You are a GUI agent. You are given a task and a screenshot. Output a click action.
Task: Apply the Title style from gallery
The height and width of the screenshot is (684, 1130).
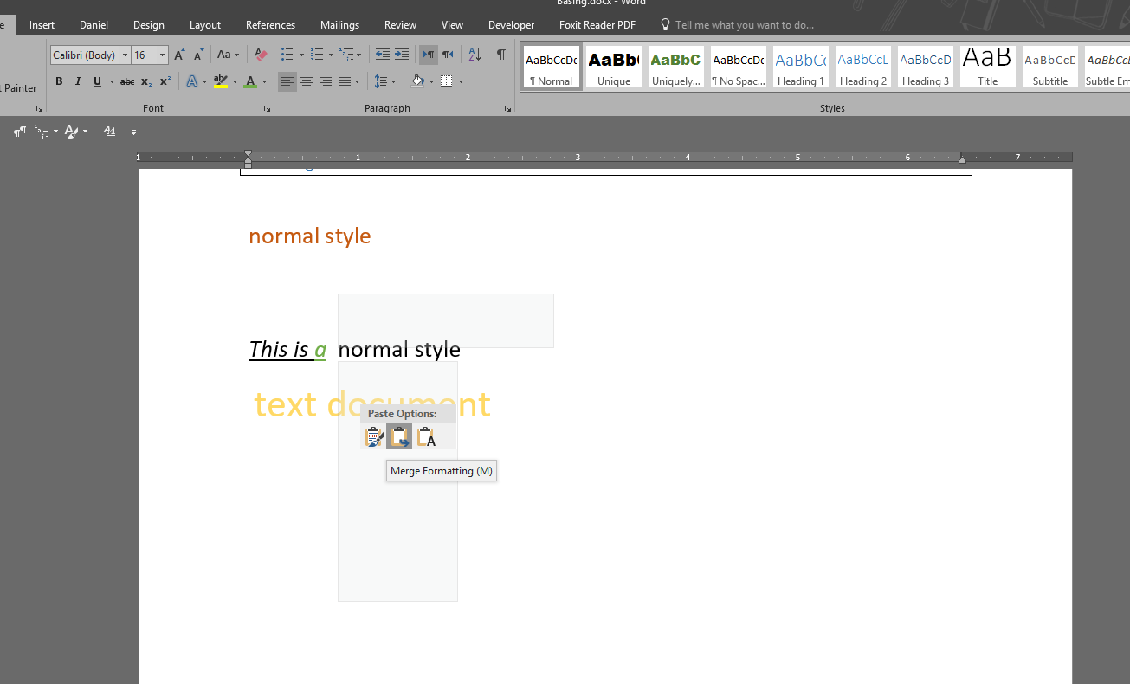coord(987,68)
